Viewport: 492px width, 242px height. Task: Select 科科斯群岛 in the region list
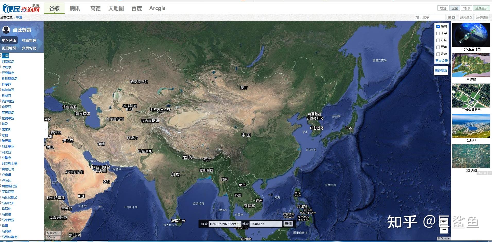(x=10, y=78)
